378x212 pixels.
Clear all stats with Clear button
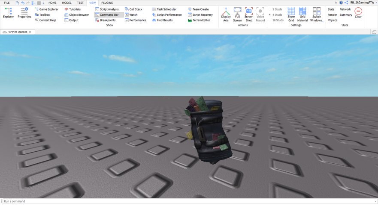(x=358, y=13)
